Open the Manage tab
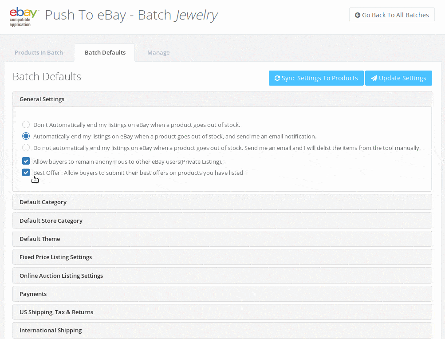The height and width of the screenshot is (339, 445). pos(158,52)
